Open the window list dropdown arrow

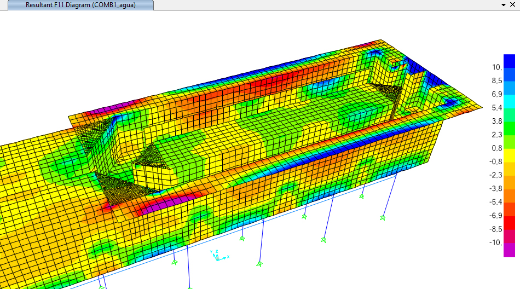(504, 5)
